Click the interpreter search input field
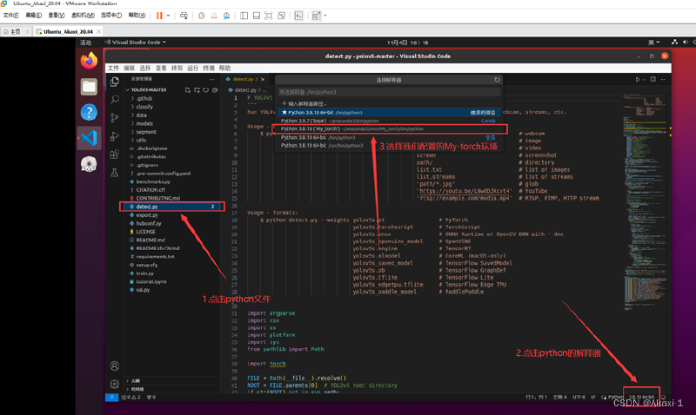This screenshot has width=696, height=415. (389, 92)
